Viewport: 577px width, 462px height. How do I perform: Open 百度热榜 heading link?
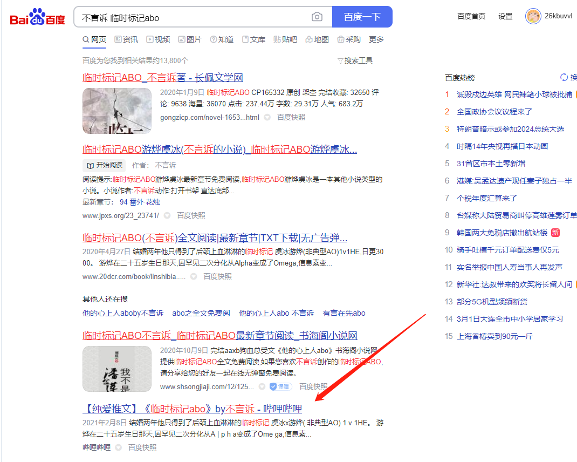(460, 78)
